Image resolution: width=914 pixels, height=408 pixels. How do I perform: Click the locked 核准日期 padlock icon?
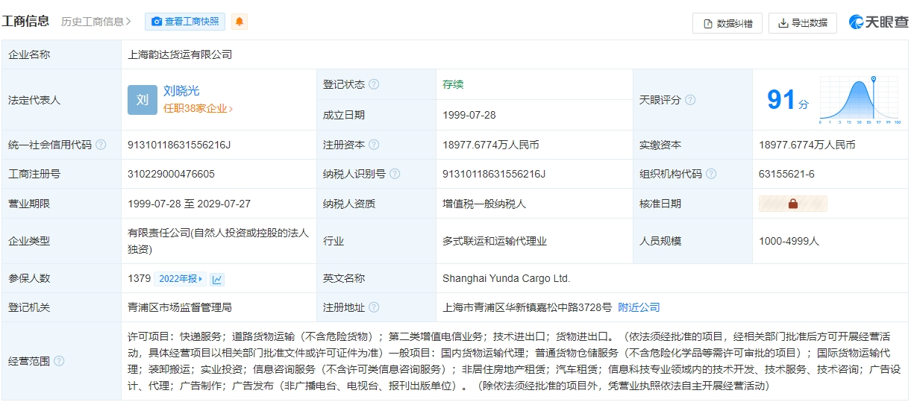click(x=792, y=204)
